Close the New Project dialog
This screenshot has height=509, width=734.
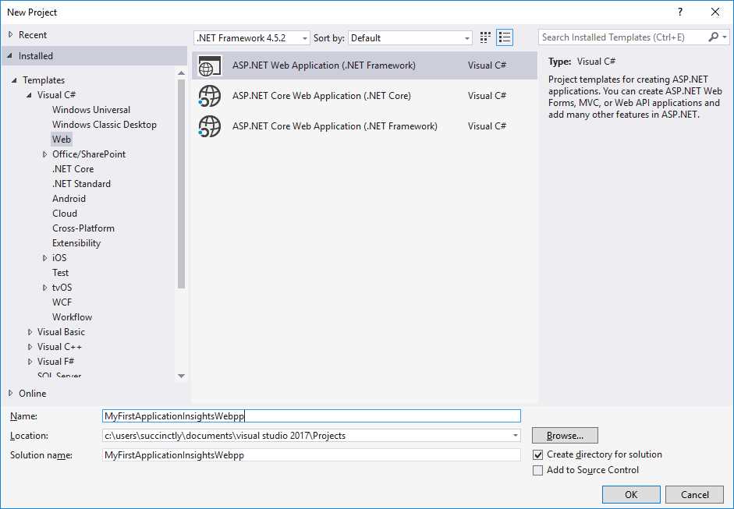(715, 12)
